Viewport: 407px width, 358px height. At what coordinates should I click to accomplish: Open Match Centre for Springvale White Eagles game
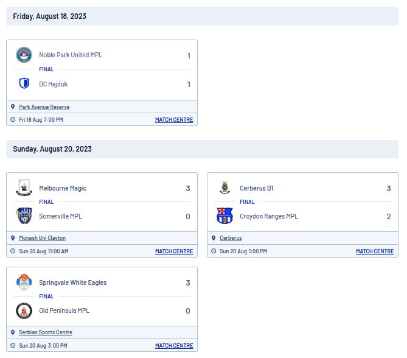(174, 346)
